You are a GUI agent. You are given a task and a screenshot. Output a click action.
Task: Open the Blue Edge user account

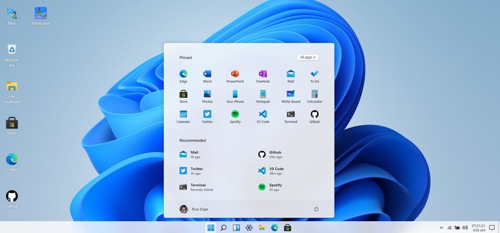tap(194, 209)
